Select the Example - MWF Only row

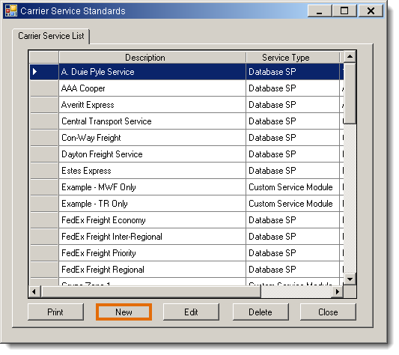point(186,187)
